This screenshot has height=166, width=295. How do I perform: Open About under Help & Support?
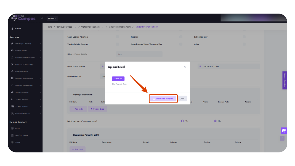[17, 128]
